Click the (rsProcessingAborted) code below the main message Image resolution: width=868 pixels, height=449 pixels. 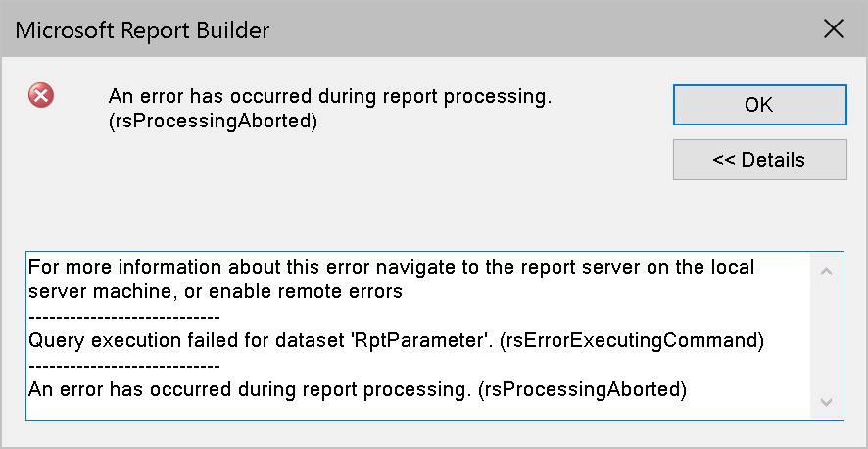point(214,121)
